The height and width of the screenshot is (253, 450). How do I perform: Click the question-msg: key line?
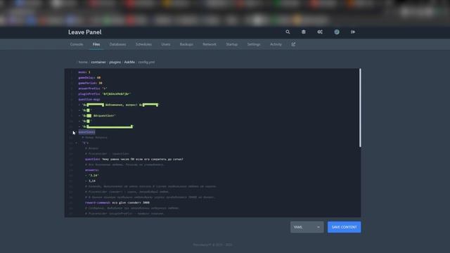pos(89,99)
